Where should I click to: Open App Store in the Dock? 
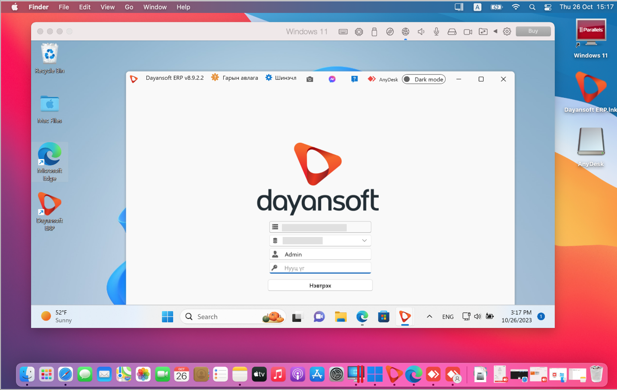(317, 374)
